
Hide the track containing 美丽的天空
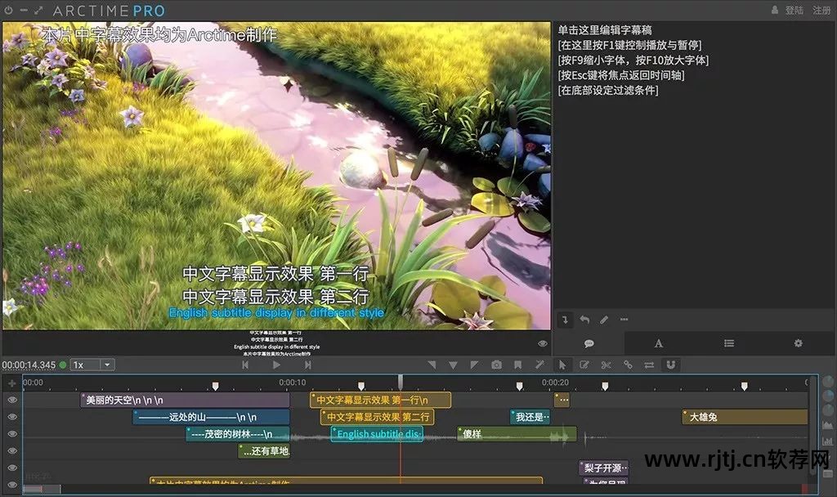[12, 400]
